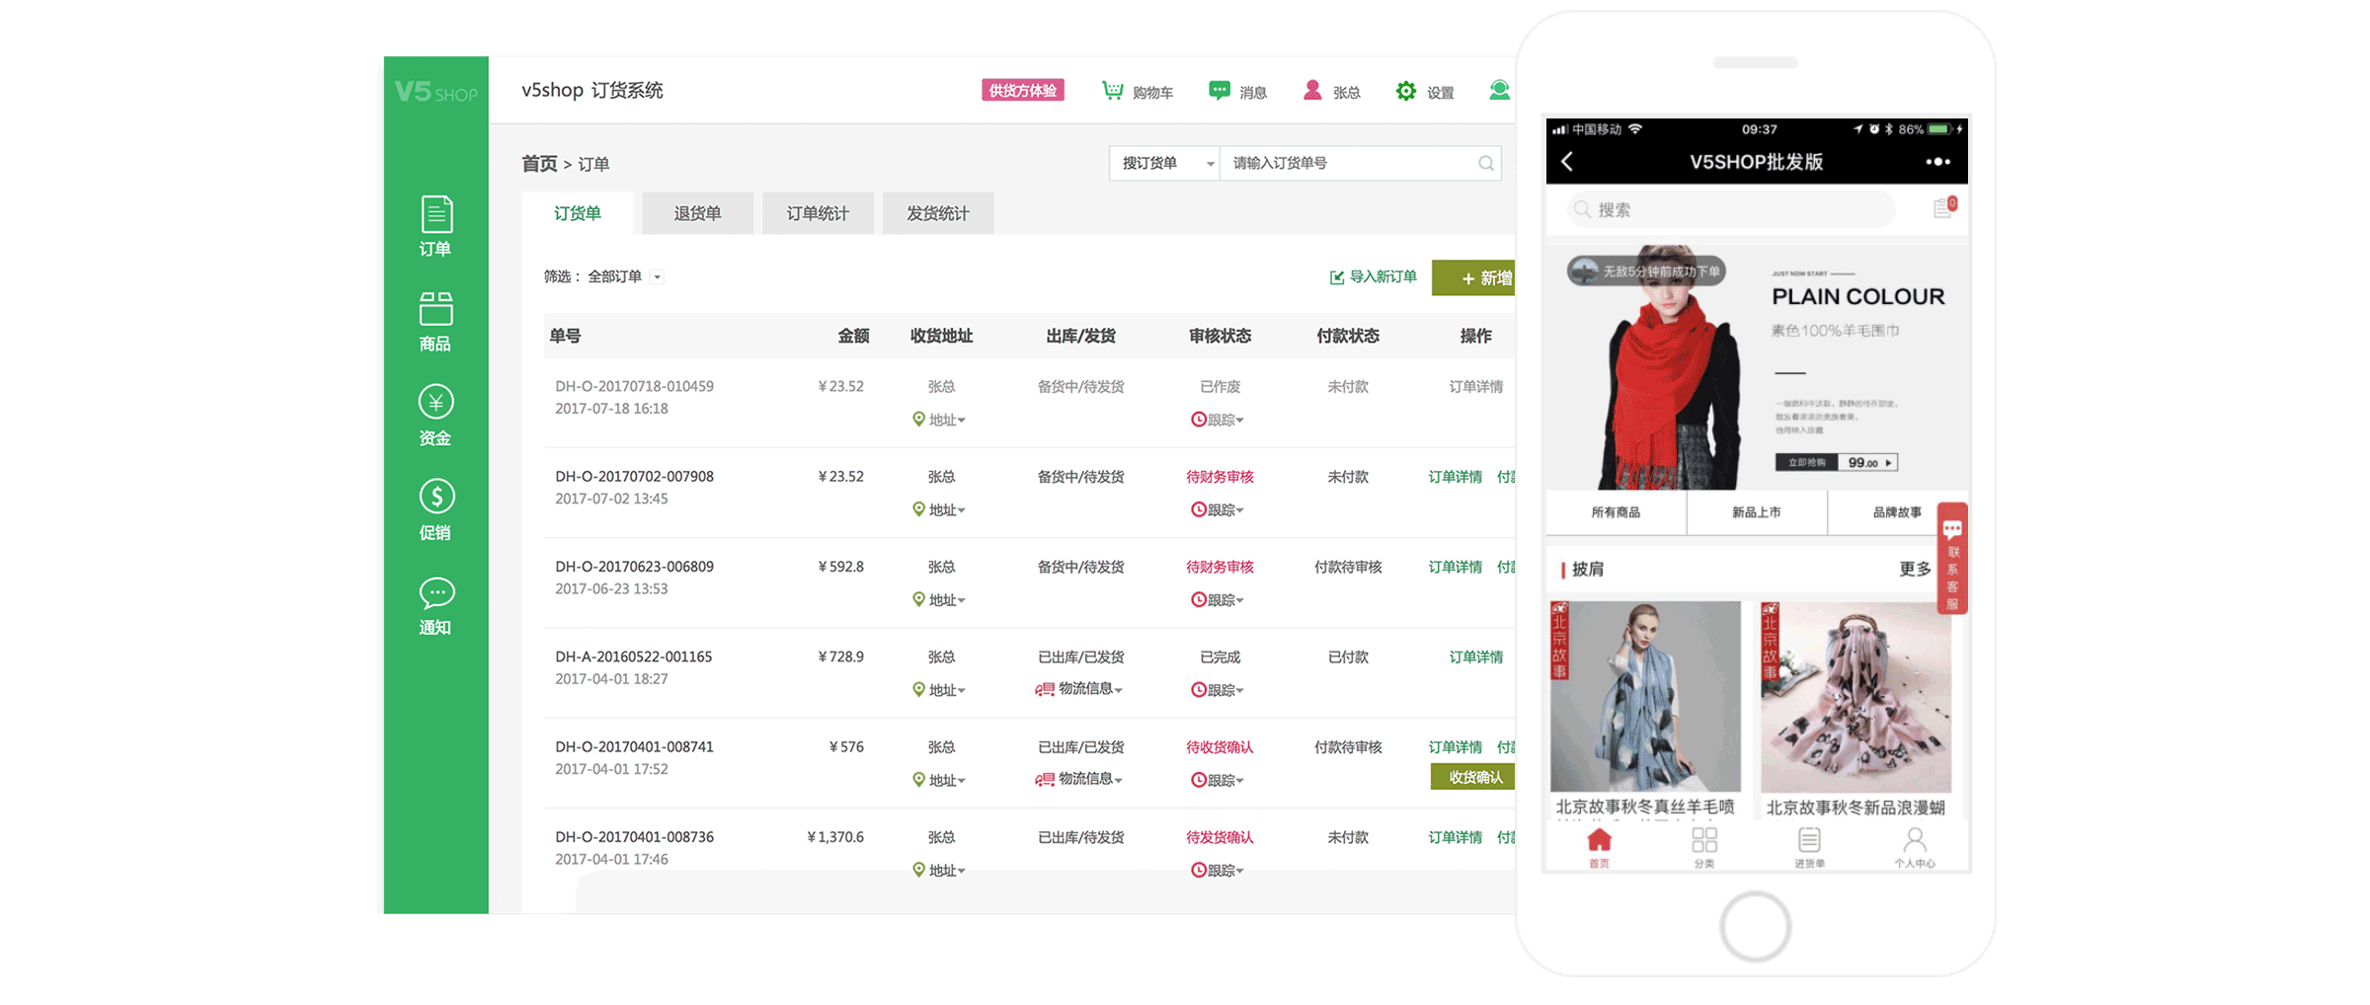Image resolution: width=2370 pixels, height=1005 pixels.
Task: Open the three-dot menu in phone header
Action: point(1937,161)
